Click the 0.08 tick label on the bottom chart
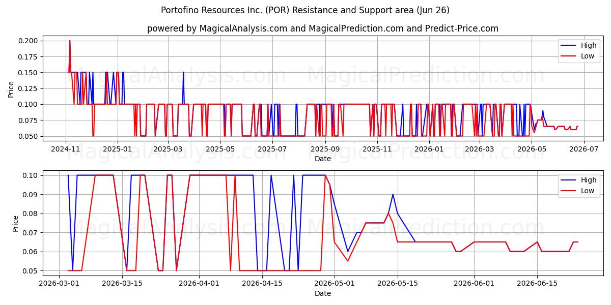This screenshot has width=611, height=305. (x=31, y=213)
